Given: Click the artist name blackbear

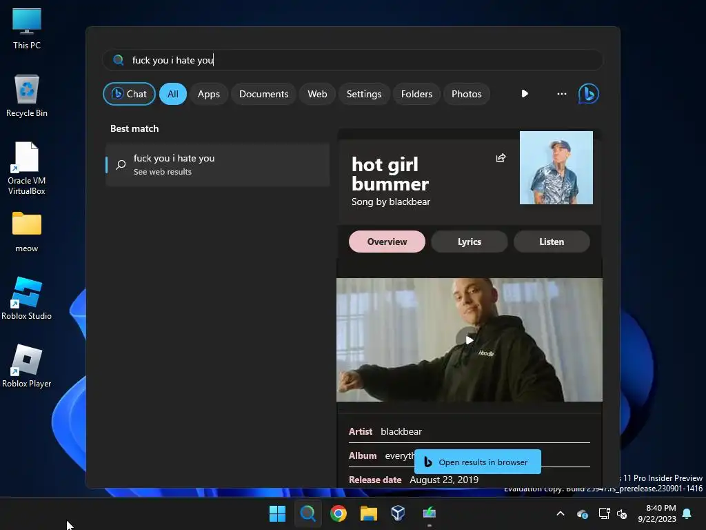Looking at the screenshot, I should (x=401, y=431).
